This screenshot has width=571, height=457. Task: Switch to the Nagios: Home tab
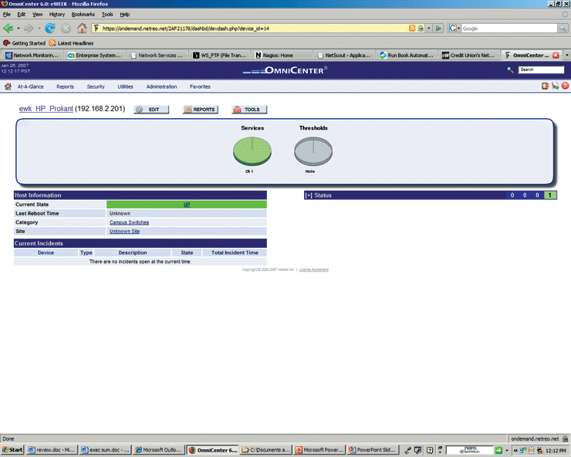(281, 55)
